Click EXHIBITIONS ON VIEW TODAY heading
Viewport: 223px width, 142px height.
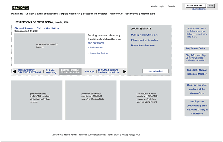click(42, 22)
